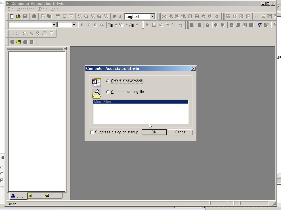Click the Open file folder icon

[x=18, y=16]
